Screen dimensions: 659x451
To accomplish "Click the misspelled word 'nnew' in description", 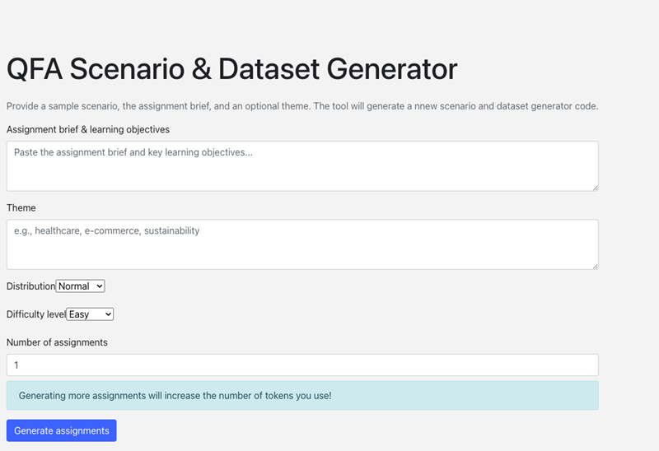I will coord(426,106).
